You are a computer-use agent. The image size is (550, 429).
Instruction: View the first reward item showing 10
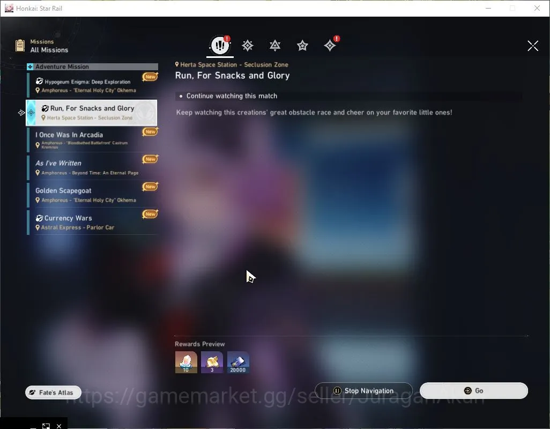(186, 363)
